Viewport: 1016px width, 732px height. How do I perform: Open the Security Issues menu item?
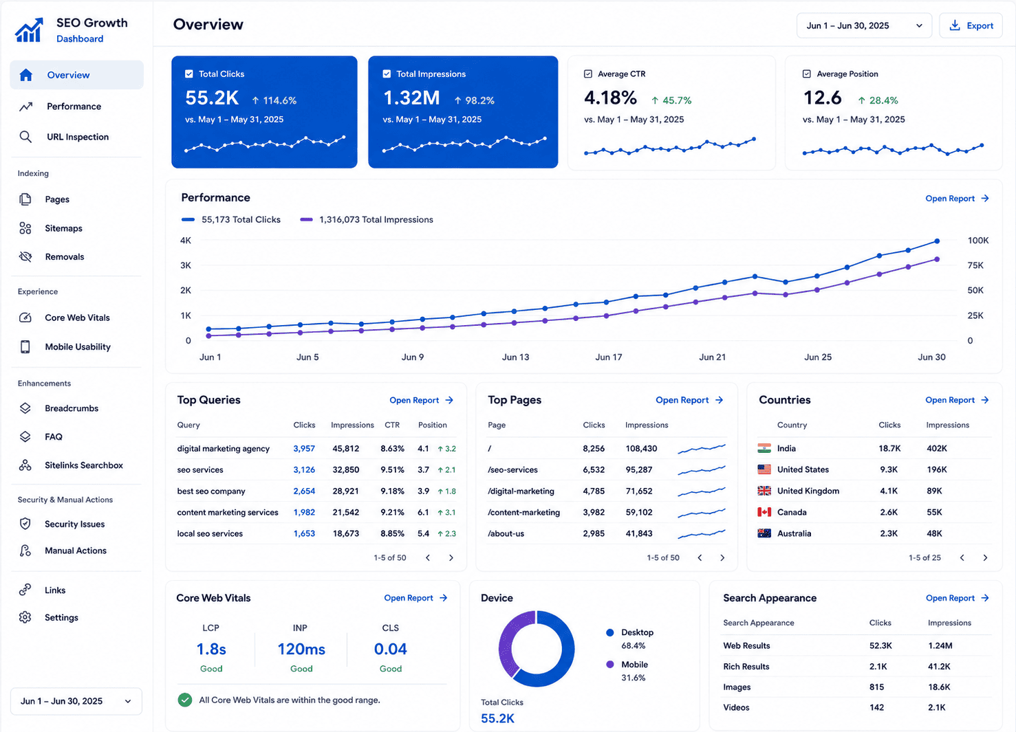(x=76, y=524)
